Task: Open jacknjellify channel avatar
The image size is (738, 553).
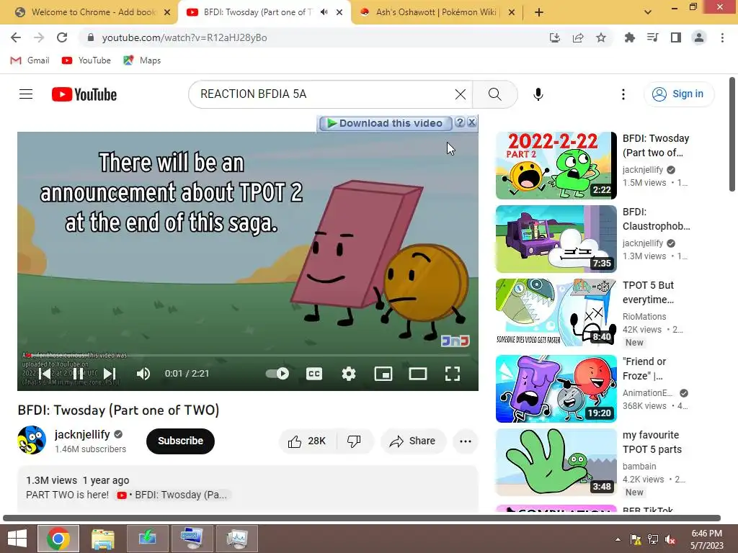Action: 32,440
